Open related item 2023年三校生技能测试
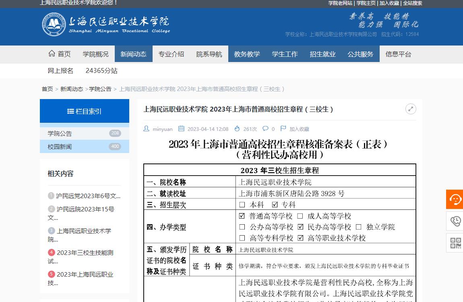This screenshot has width=463, height=302. (x=80, y=257)
